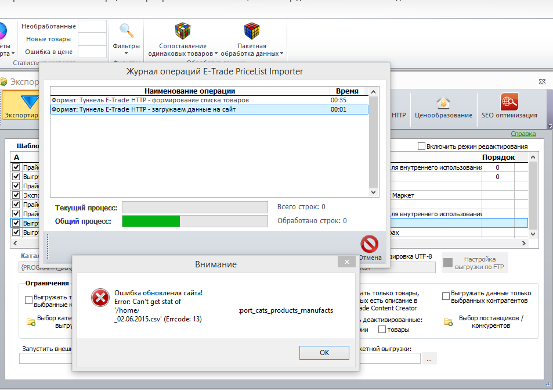Open Выбор категорий folder icon

[31, 322]
